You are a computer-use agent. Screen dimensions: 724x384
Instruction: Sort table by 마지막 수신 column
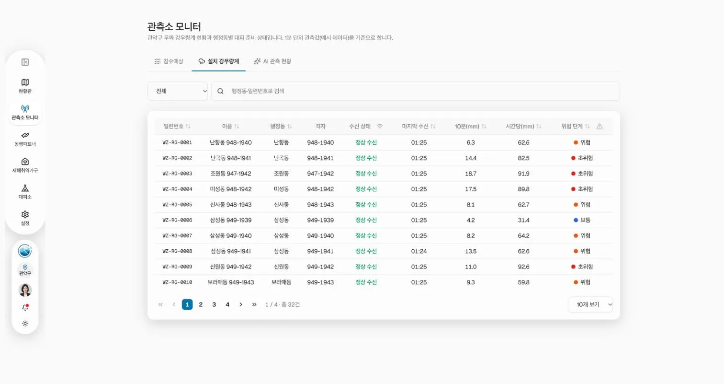coord(419,126)
